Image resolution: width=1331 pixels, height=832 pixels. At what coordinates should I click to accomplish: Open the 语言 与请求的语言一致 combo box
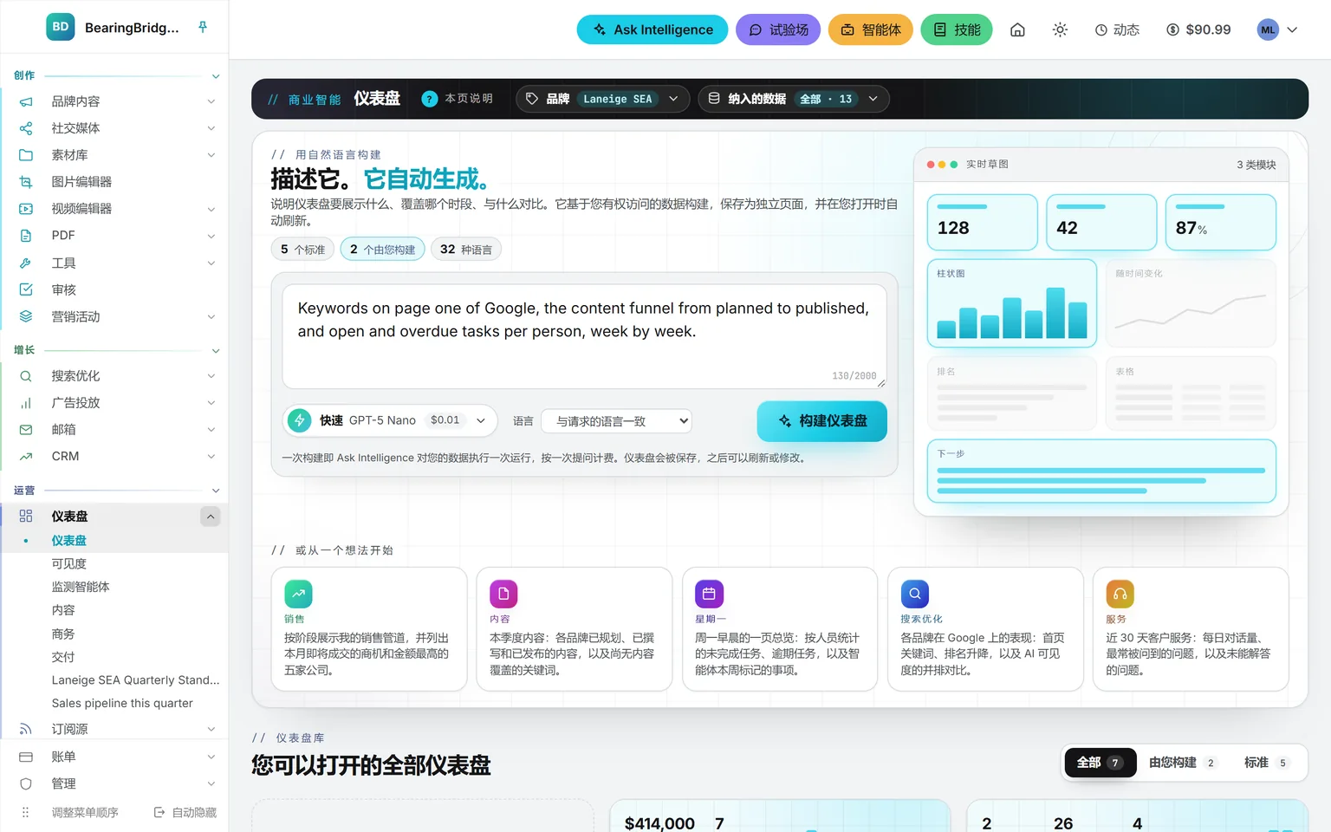pyautogui.click(x=616, y=421)
